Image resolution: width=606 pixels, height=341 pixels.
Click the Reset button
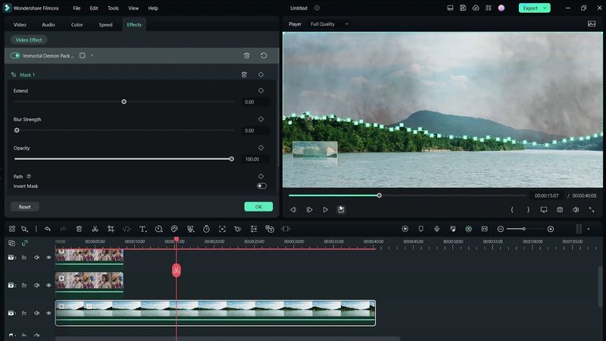[25, 207]
